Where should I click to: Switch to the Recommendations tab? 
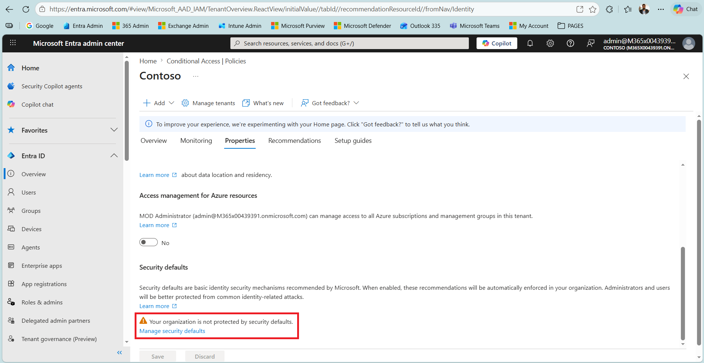pos(295,141)
